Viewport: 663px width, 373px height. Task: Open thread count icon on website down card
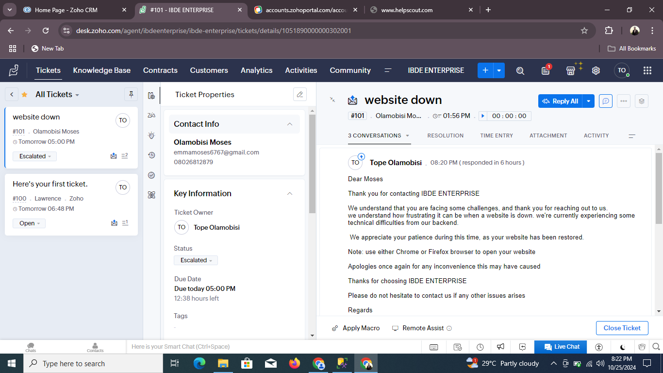(125, 156)
